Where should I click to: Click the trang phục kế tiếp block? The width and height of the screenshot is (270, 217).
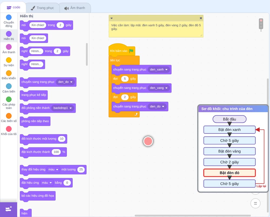click(34, 95)
